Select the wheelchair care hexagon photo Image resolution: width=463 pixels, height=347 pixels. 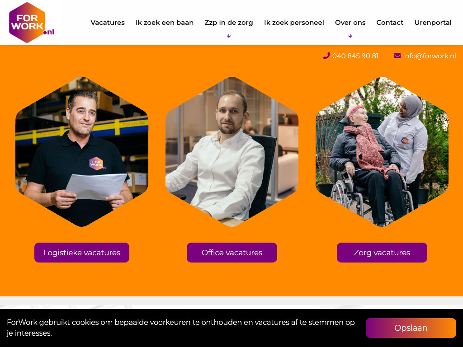pos(382,152)
